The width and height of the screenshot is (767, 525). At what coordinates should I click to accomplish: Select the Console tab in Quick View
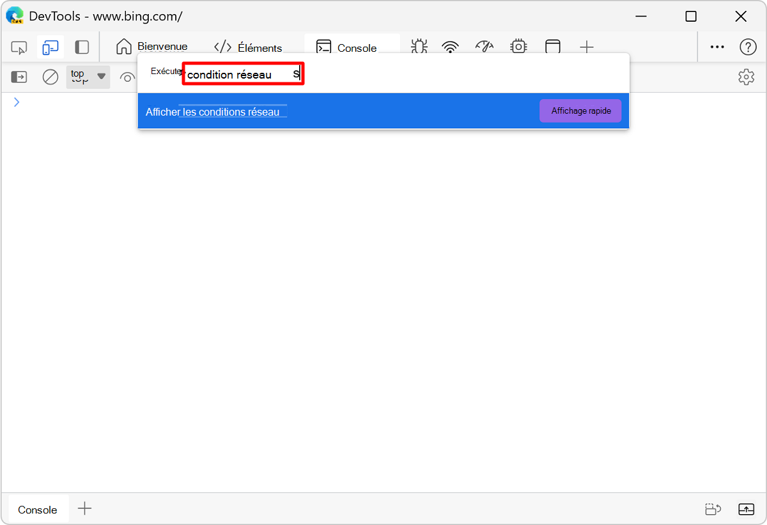pos(38,510)
